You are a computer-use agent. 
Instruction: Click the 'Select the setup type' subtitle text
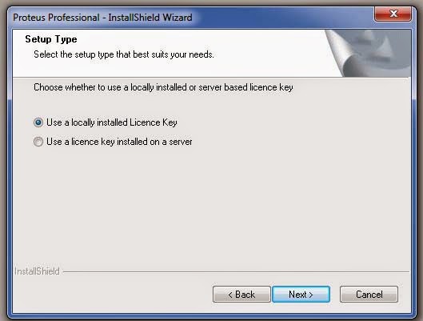tap(124, 54)
